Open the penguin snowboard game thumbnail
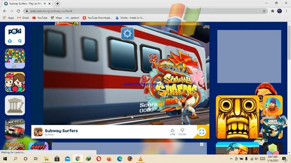Screen dimensions: 291x163 click(273, 129)
